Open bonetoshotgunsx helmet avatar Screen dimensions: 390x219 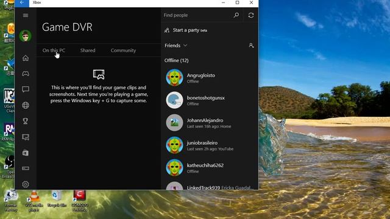point(174,100)
